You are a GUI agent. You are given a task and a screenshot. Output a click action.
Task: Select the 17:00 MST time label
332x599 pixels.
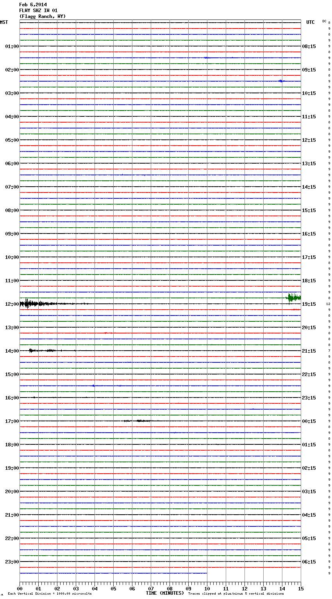coord(12,421)
